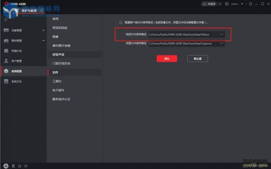Expand the 设备管理 sidebar section
The height and width of the screenshot is (169, 271).
click(23, 30)
